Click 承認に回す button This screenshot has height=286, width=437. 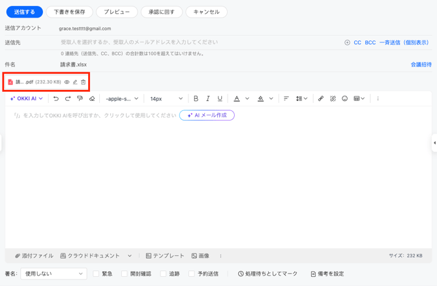[162, 12]
